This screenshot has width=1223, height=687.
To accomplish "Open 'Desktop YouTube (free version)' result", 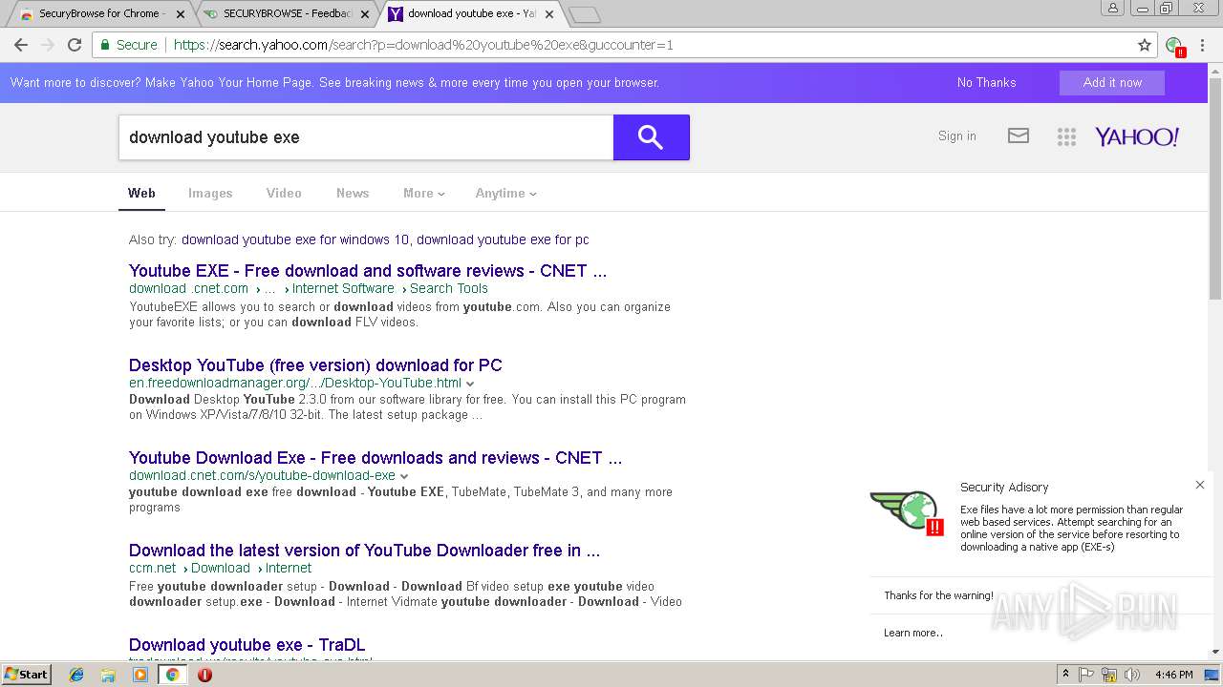I will 315,365.
